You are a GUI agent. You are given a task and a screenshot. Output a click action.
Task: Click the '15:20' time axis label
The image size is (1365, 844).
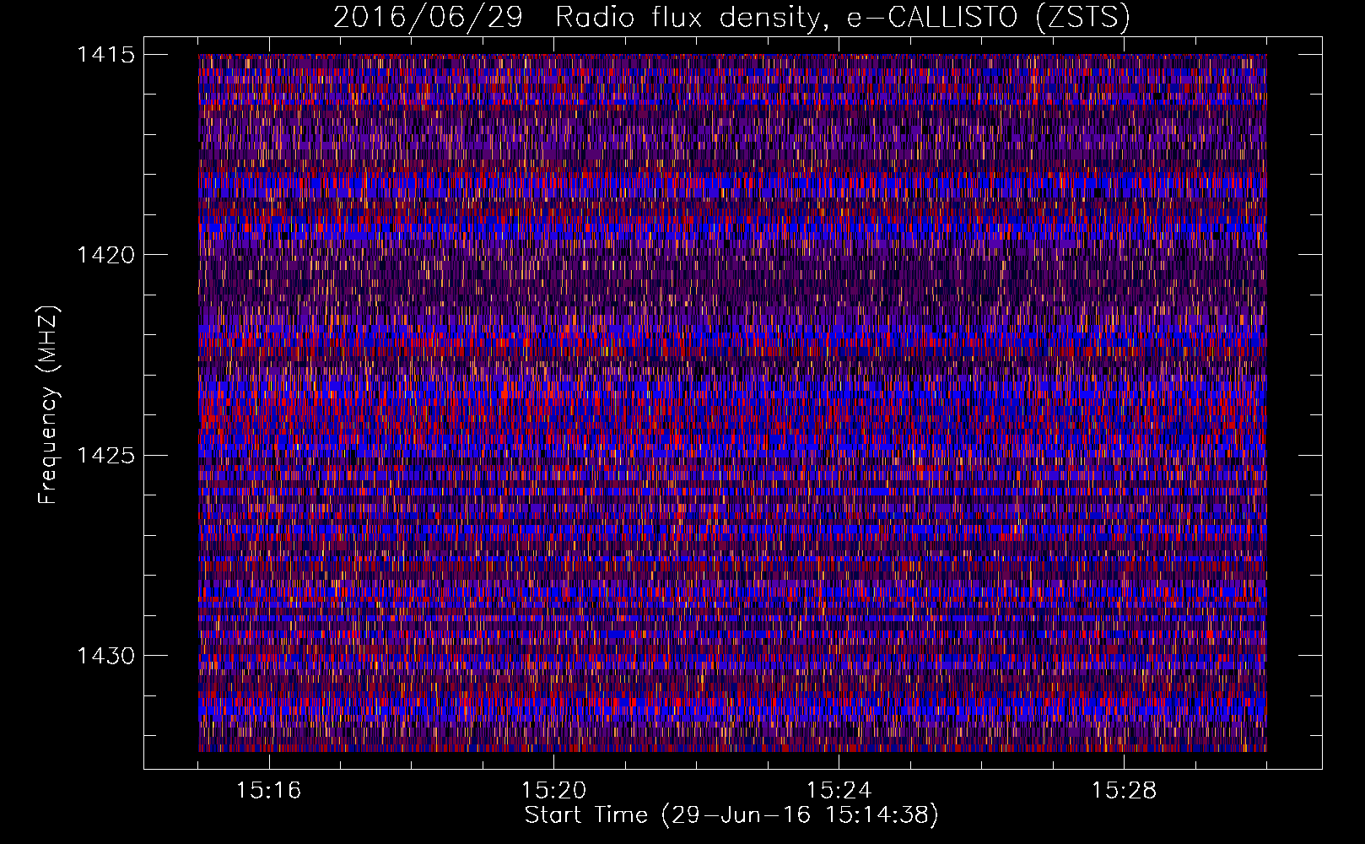point(553,791)
